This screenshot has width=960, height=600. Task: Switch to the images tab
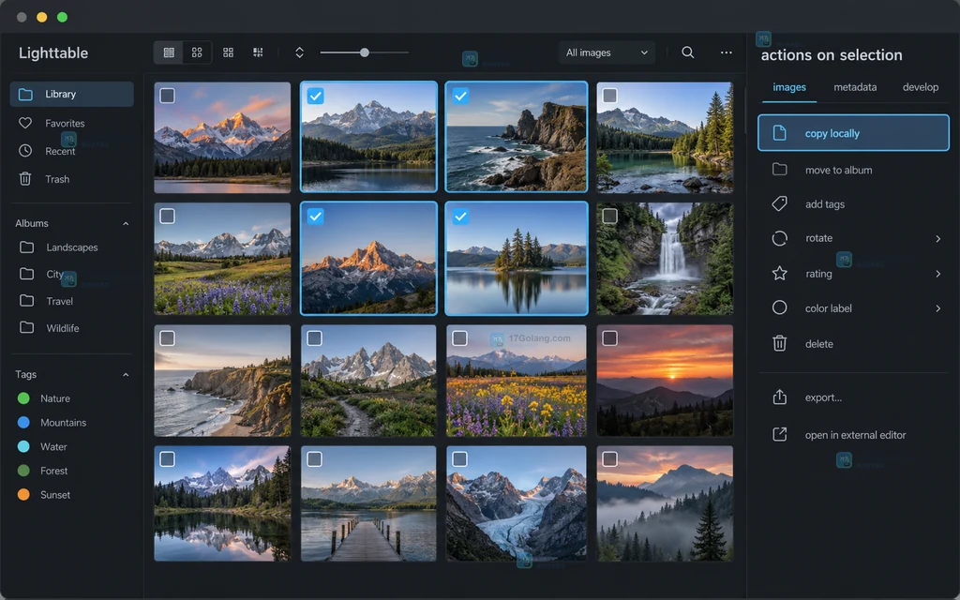[x=789, y=87]
